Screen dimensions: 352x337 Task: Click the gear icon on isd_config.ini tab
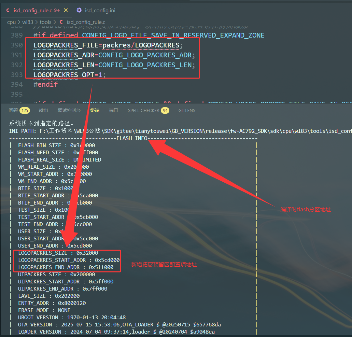(x=79, y=10)
